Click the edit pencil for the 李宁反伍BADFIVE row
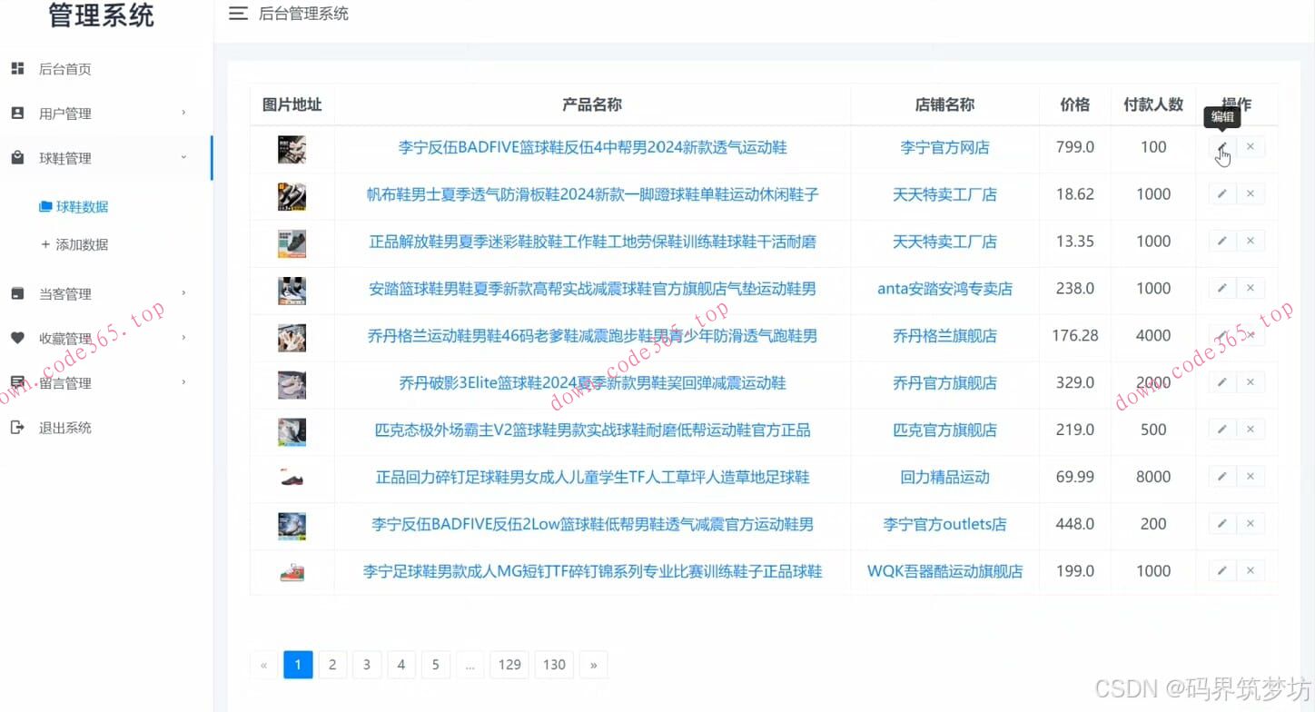Viewport: 1315px width, 712px height. pos(1221,146)
